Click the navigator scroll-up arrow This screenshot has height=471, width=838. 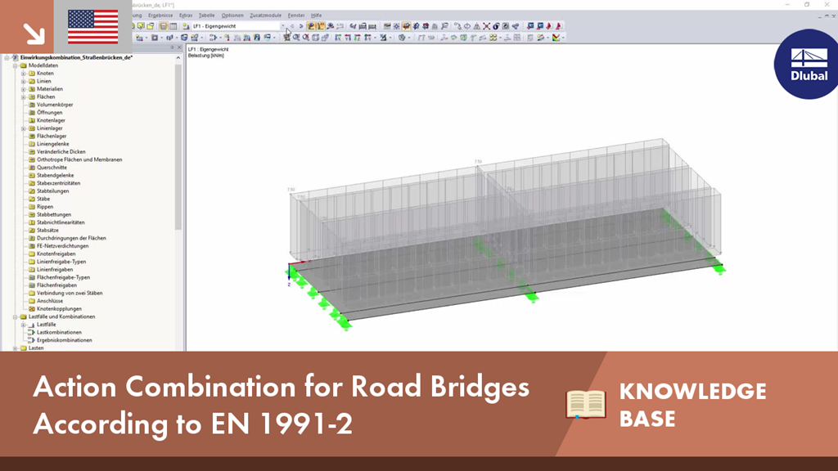[178, 58]
